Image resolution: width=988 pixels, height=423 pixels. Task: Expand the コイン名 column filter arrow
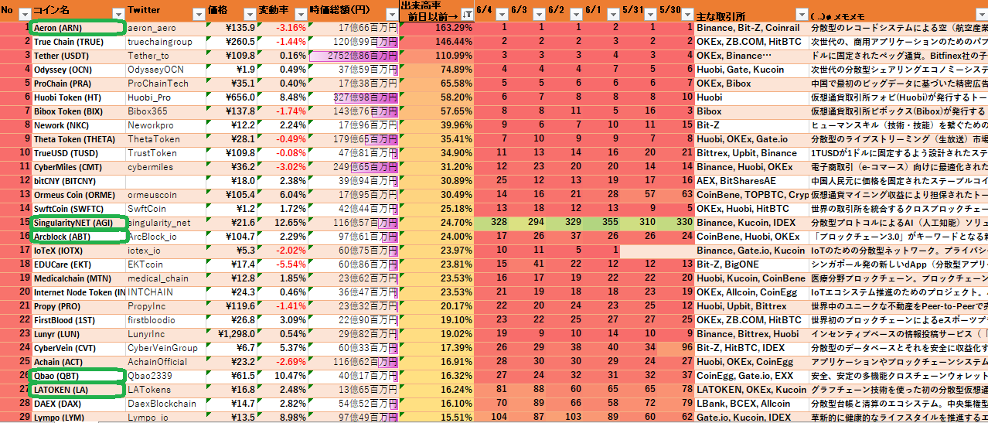(118, 14)
